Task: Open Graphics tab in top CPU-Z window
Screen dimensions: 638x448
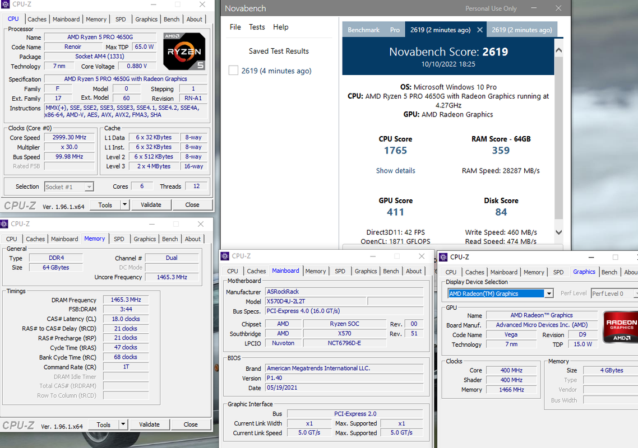Action: [x=146, y=19]
